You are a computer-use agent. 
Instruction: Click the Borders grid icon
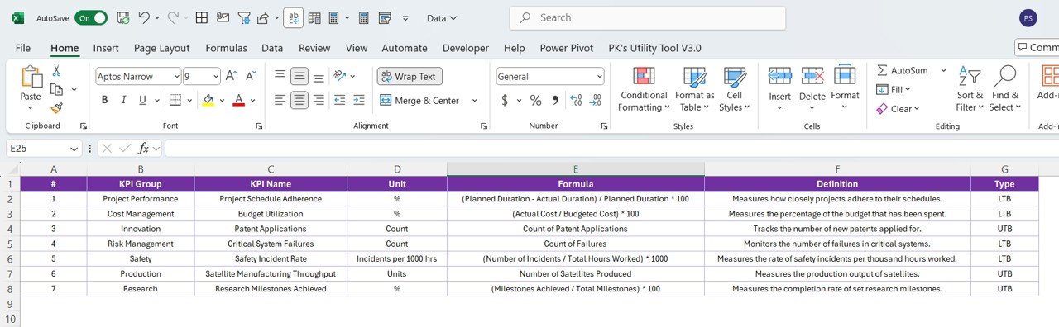pyautogui.click(x=175, y=100)
